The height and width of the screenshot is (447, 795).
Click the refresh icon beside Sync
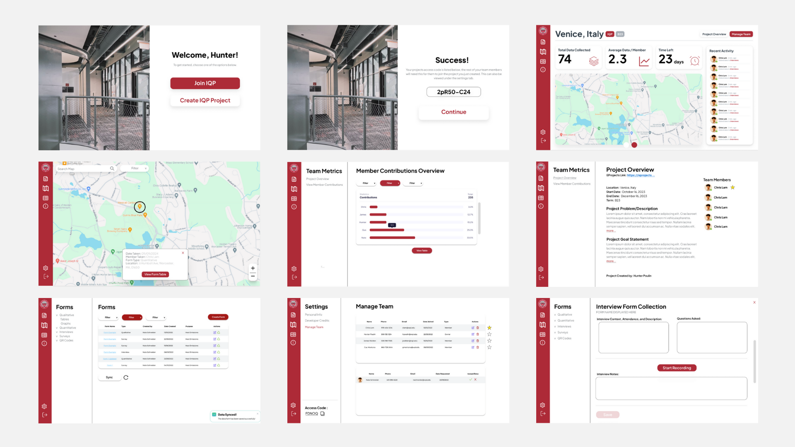click(126, 377)
